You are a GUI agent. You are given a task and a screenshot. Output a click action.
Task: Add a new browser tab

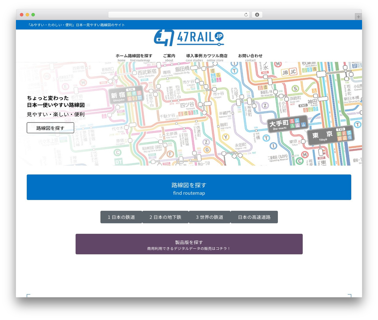358,17
